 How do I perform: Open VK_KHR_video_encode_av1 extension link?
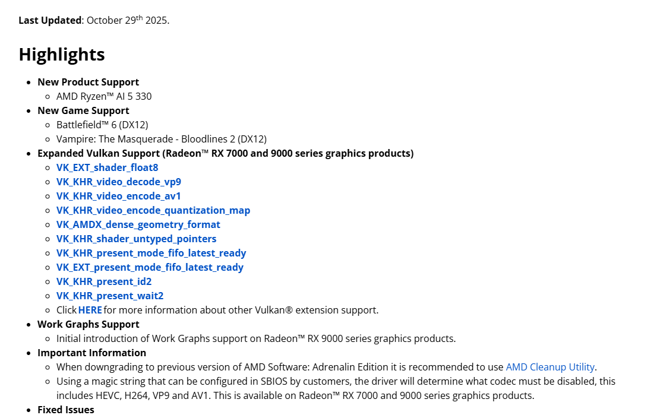(118, 196)
